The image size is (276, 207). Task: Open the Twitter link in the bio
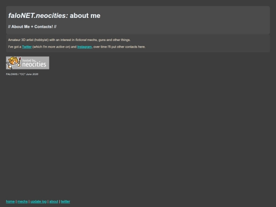click(27, 47)
